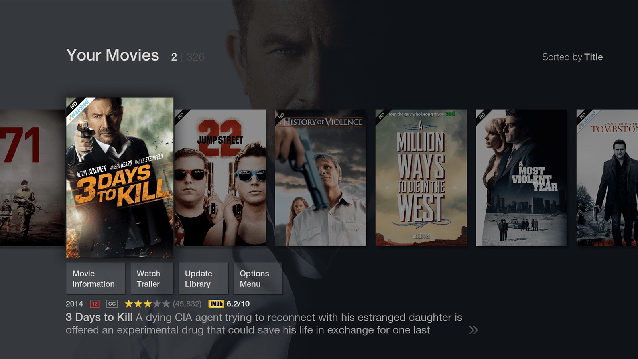Select the 22 Jump Street poster
This screenshot has width=638, height=359.
tap(220, 178)
